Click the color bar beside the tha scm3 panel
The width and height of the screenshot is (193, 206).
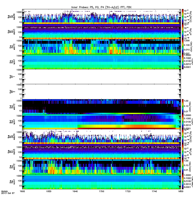click(x=183, y=31)
